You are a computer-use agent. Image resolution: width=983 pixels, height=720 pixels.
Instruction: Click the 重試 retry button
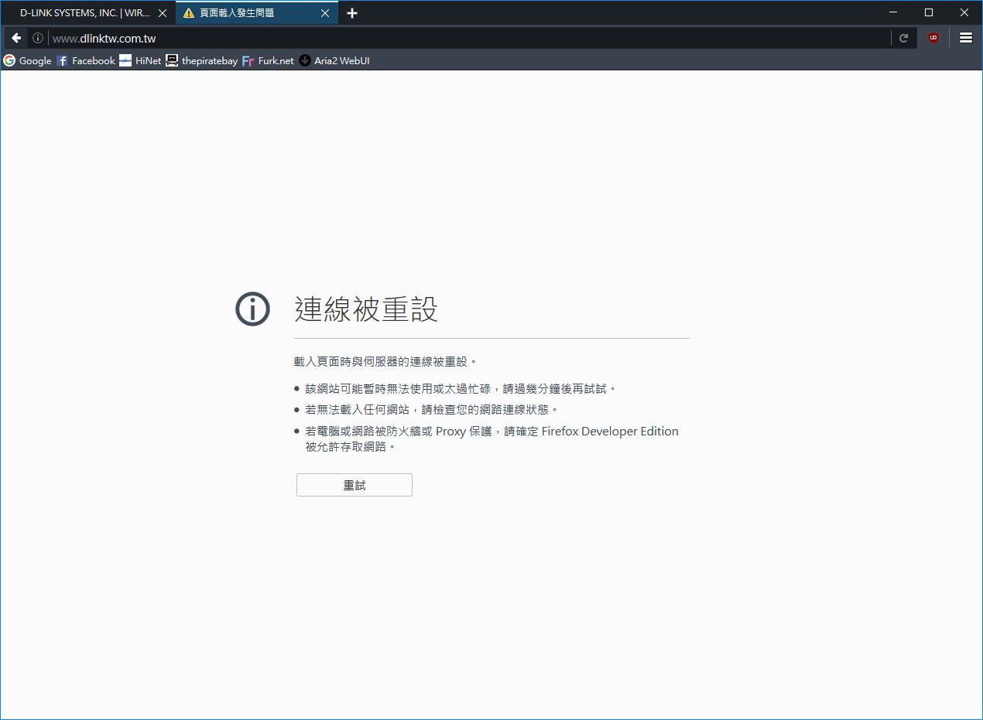pos(354,485)
